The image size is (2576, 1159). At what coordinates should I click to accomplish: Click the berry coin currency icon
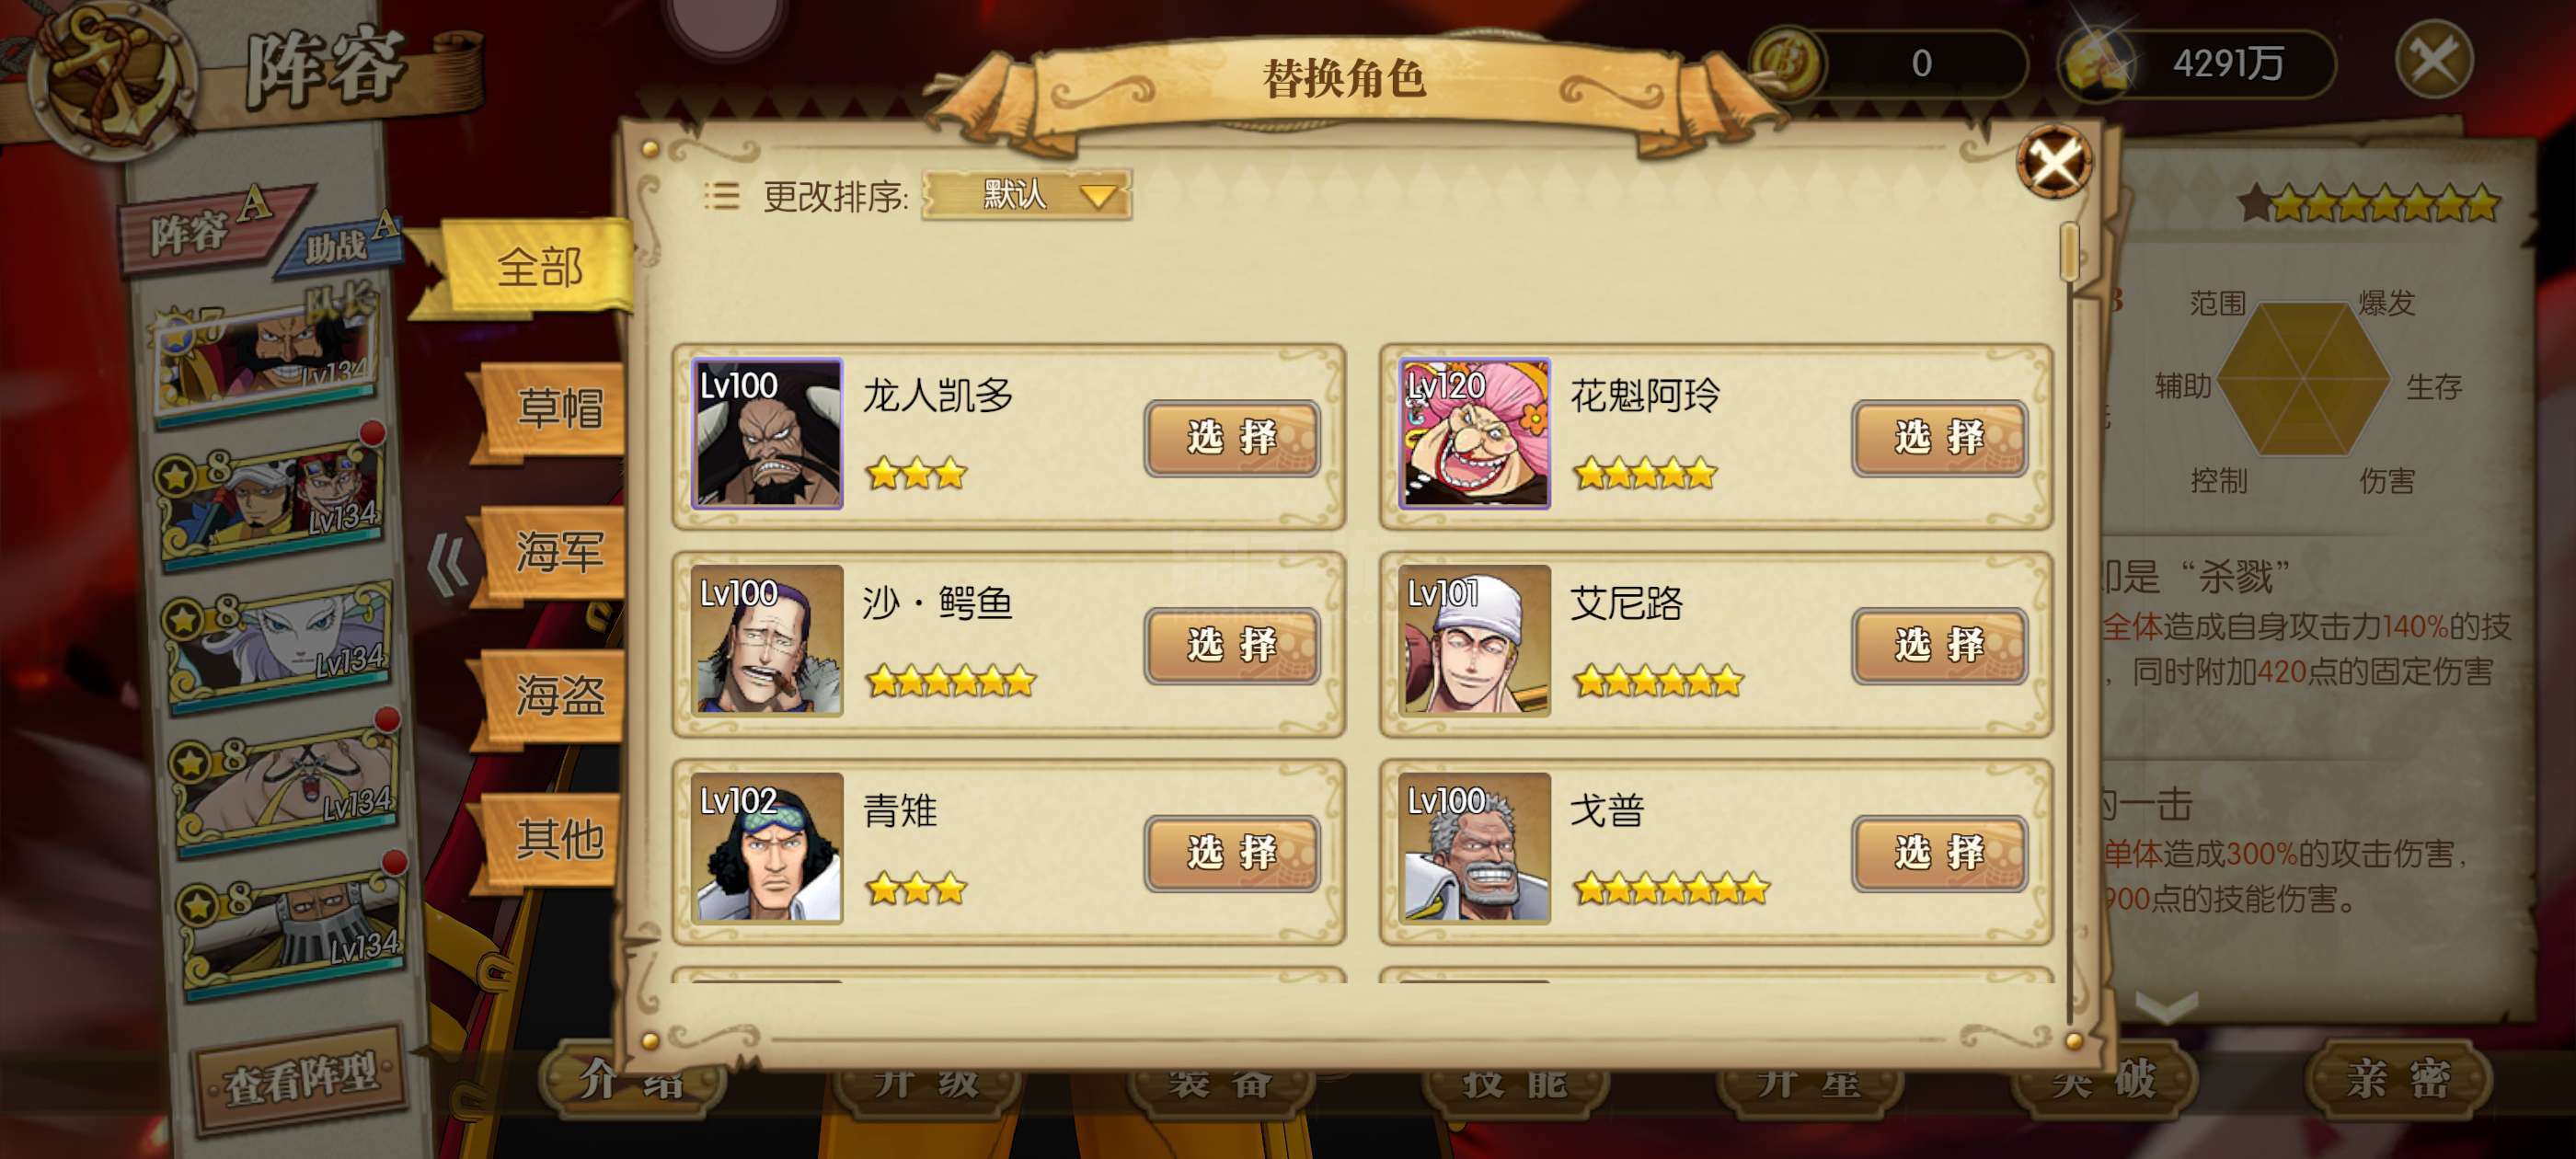(1789, 62)
